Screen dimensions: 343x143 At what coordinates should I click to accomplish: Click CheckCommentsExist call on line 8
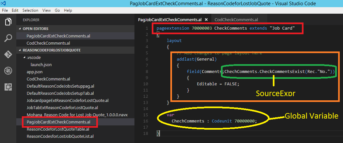point(282,72)
